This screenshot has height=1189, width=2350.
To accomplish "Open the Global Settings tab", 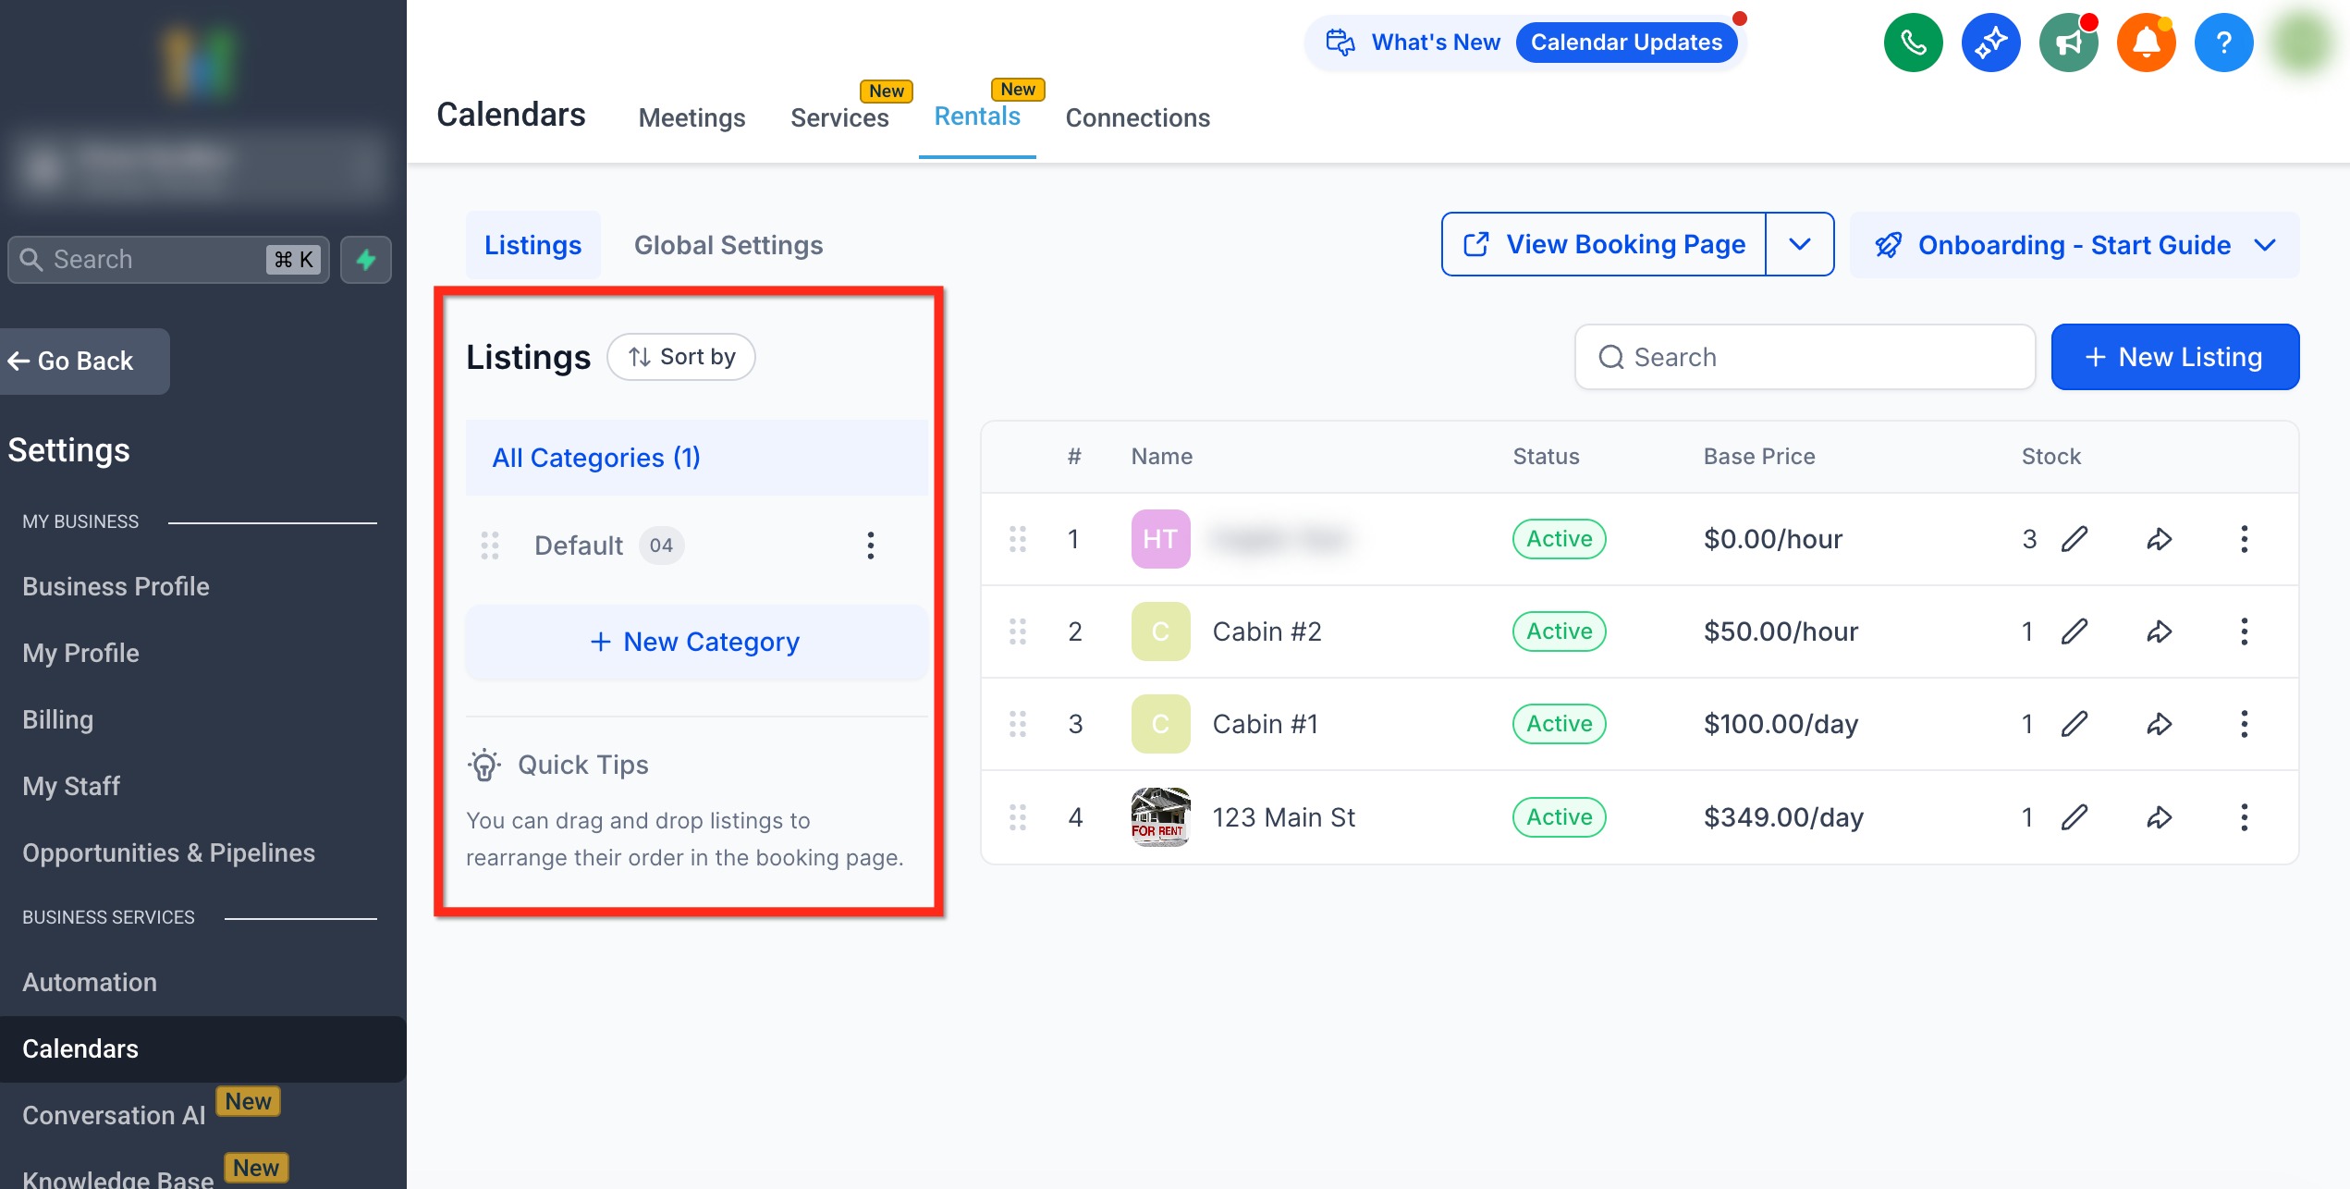I will [x=728, y=245].
